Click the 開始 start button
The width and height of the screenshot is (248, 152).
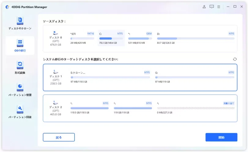[x=221, y=137]
